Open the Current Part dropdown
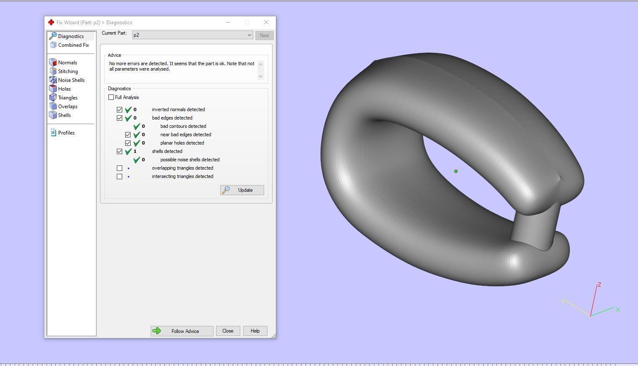The width and height of the screenshot is (638, 366). [193, 35]
